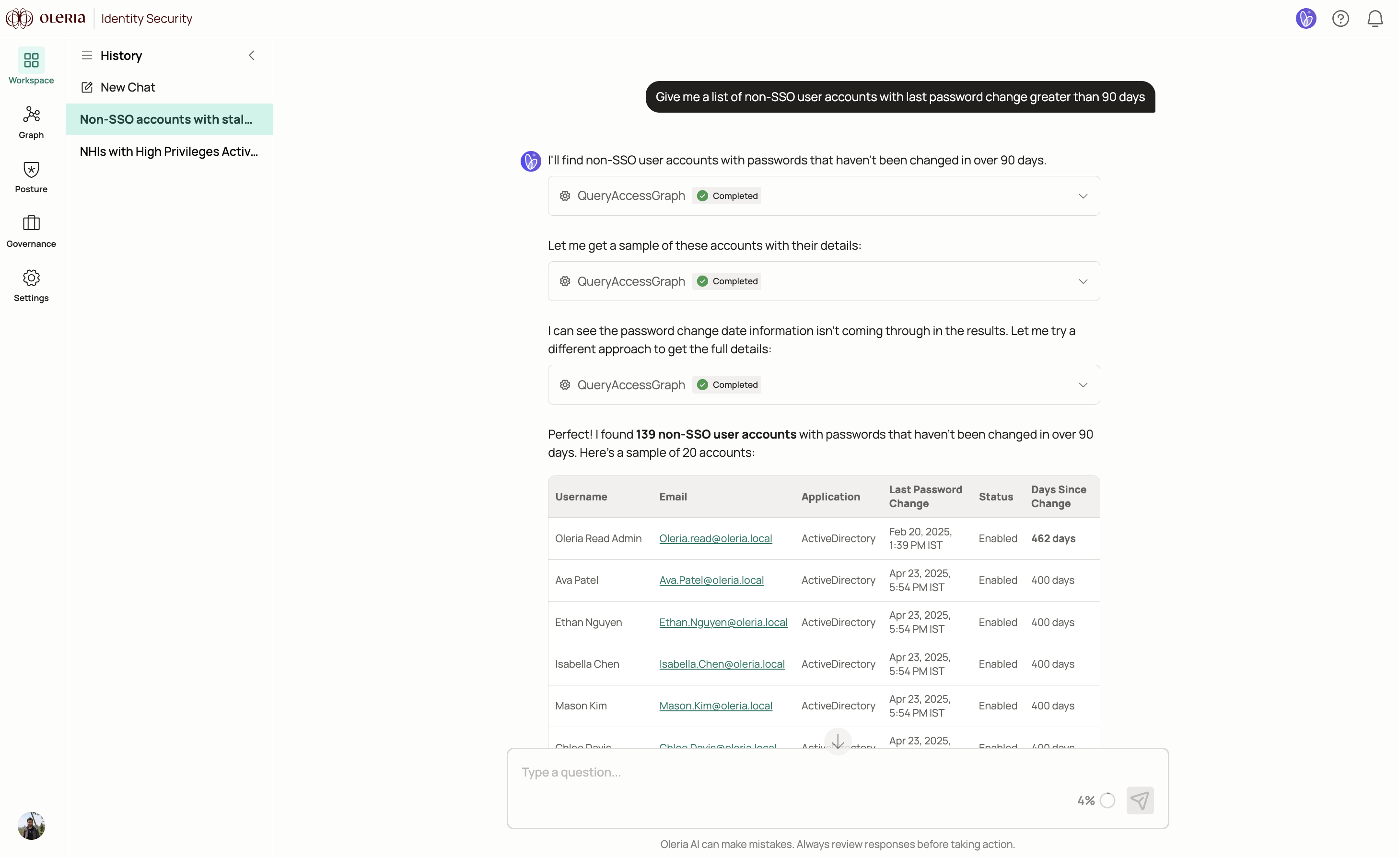Screen dimensions: 1398x858
Task: Click the Oleria logo in header
Action: tap(46, 18)
